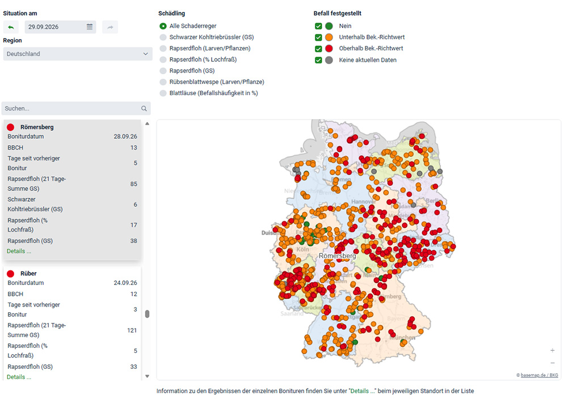The height and width of the screenshot is (400, 581).
Task: Click the Befall festgestellt heading
Action: (x=337, y=14)
